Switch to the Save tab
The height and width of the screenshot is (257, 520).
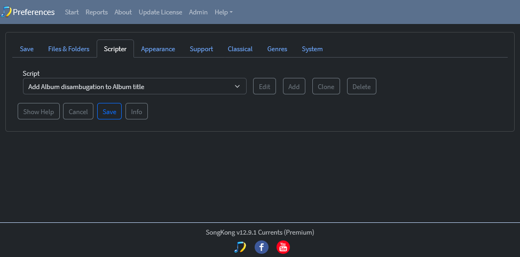pos(27,49)
